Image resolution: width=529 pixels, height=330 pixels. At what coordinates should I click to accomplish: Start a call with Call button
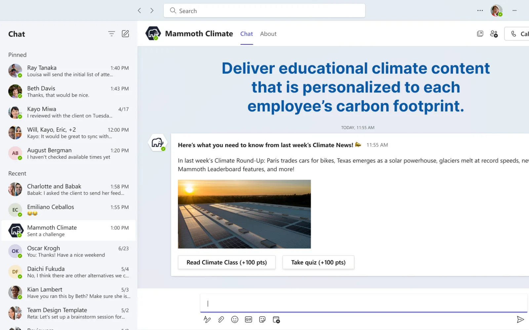(517, 34)
